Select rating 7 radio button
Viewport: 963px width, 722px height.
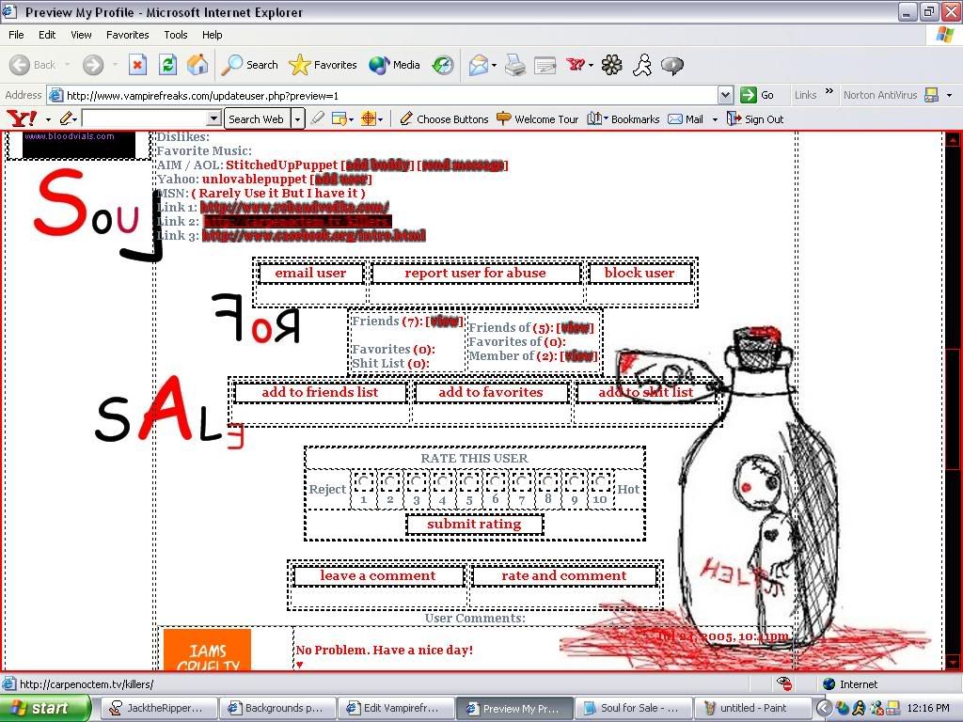tap(521, 481)
